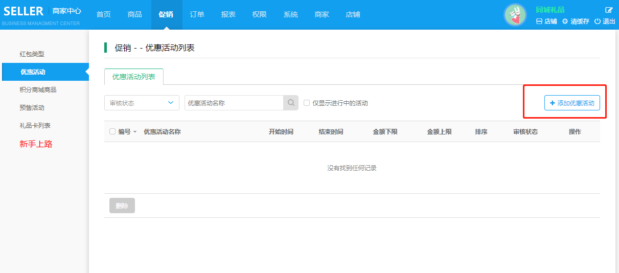Screen dimensions: 619x273
Task: Open the 促销 top menu
Action: [166, 14]
